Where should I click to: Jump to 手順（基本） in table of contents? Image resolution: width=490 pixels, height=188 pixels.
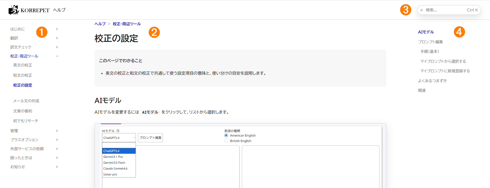click(x=430, y=51)
